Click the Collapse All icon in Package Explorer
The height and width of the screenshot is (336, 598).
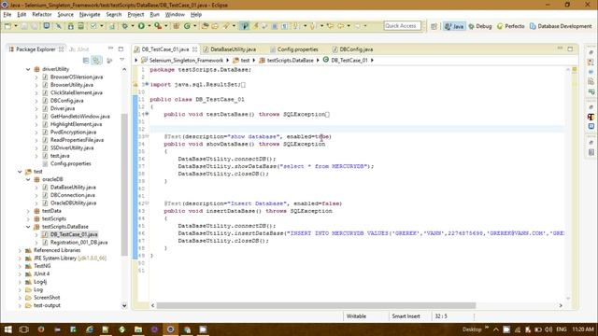point(86,60)
